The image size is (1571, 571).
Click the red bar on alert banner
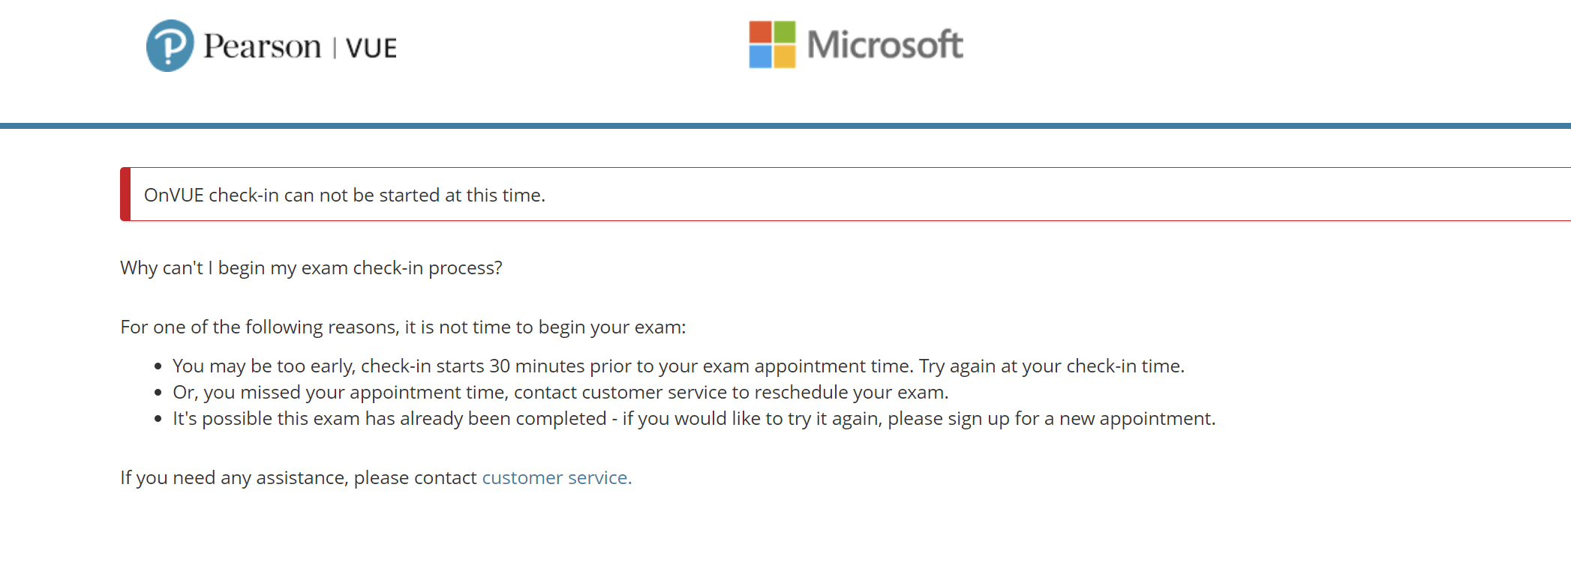(125, 194)
